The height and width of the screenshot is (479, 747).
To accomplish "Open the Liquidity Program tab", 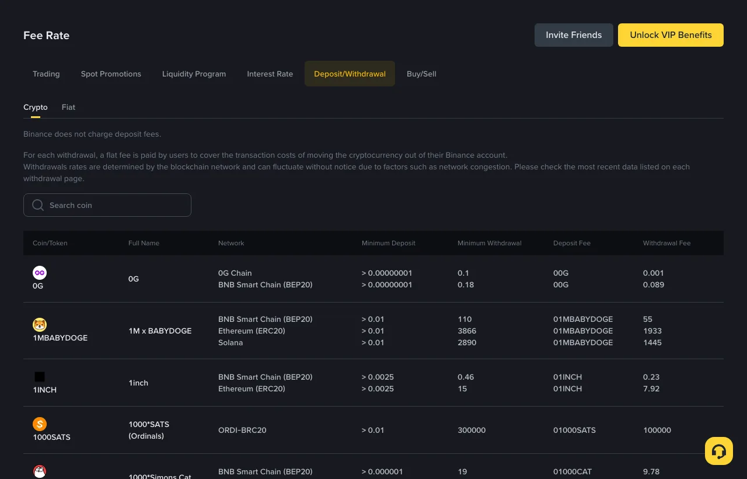I will 194,74.
